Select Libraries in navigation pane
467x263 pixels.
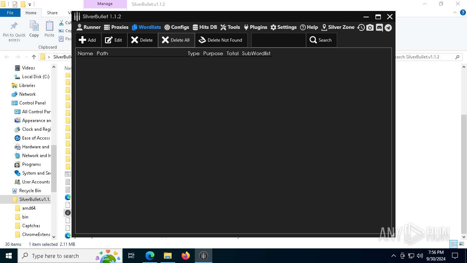(x=27, y=85)
